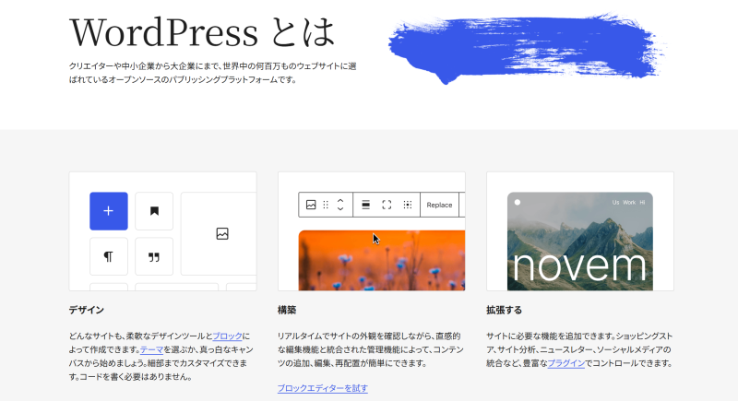Click the image block icon in toolbar
Viewport: 738px width, 401px height.
coord(311,205)
